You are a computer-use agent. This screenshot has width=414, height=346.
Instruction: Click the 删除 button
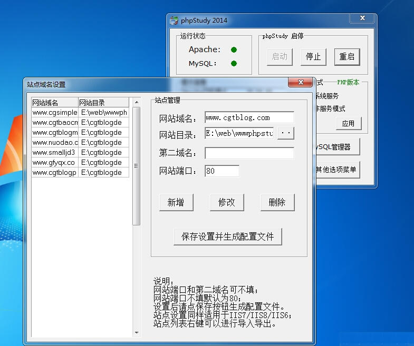click(277, 202)
